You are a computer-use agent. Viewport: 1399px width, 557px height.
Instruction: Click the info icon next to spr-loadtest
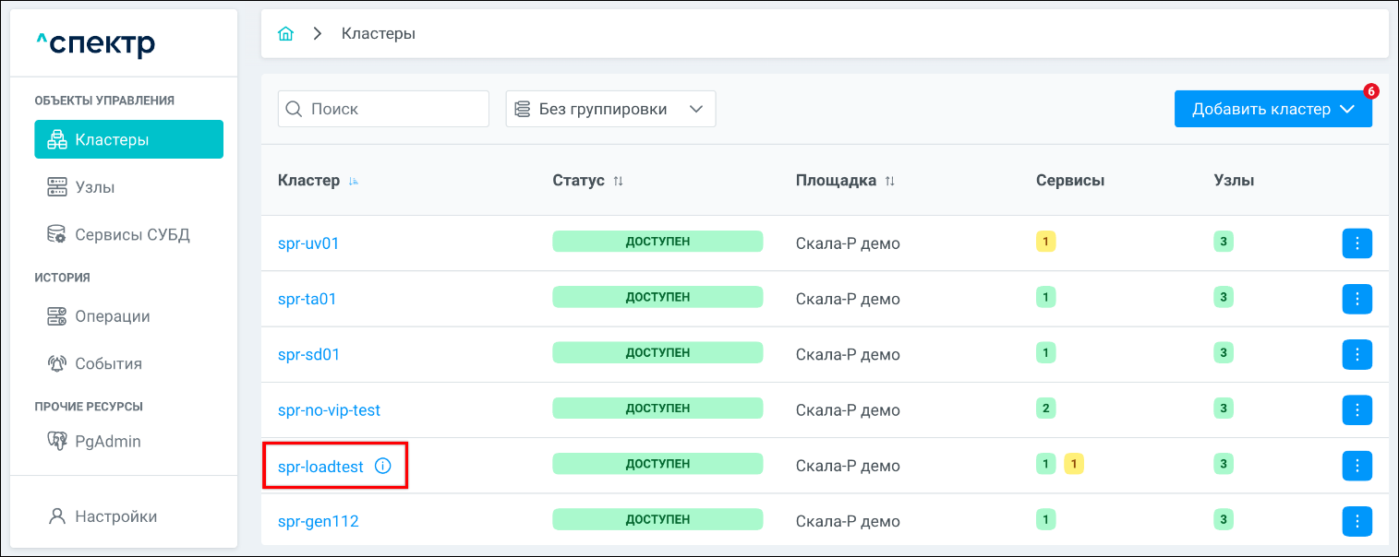pos(383,466)
